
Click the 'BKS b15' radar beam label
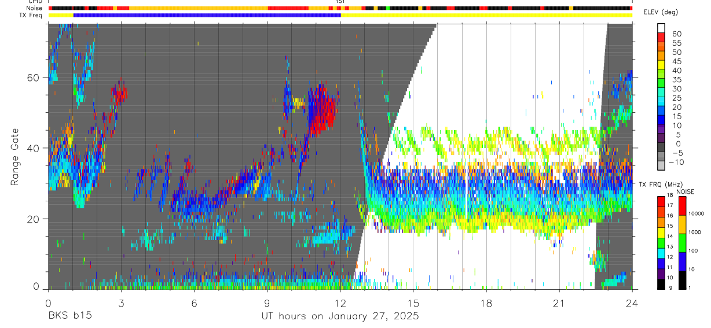69,316
